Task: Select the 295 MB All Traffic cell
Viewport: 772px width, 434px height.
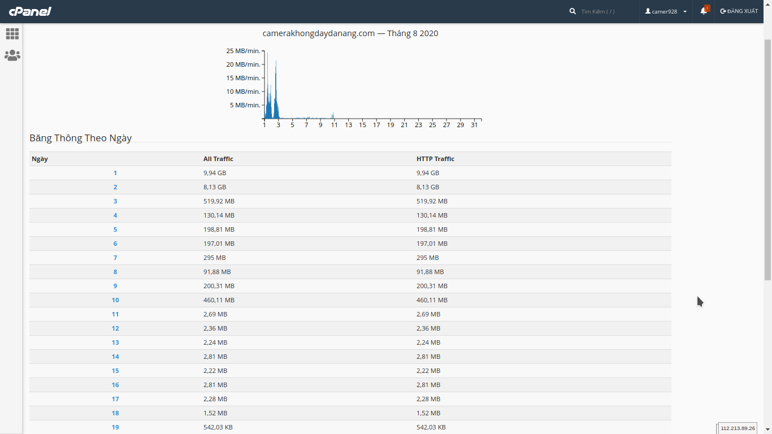Action: [x=214, y=258]
